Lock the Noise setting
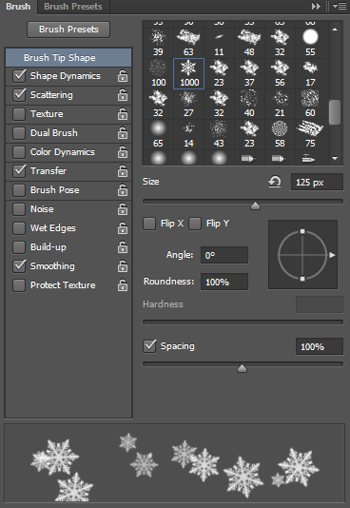The height and width of the screenshot is (508, 350). point(123,209)
